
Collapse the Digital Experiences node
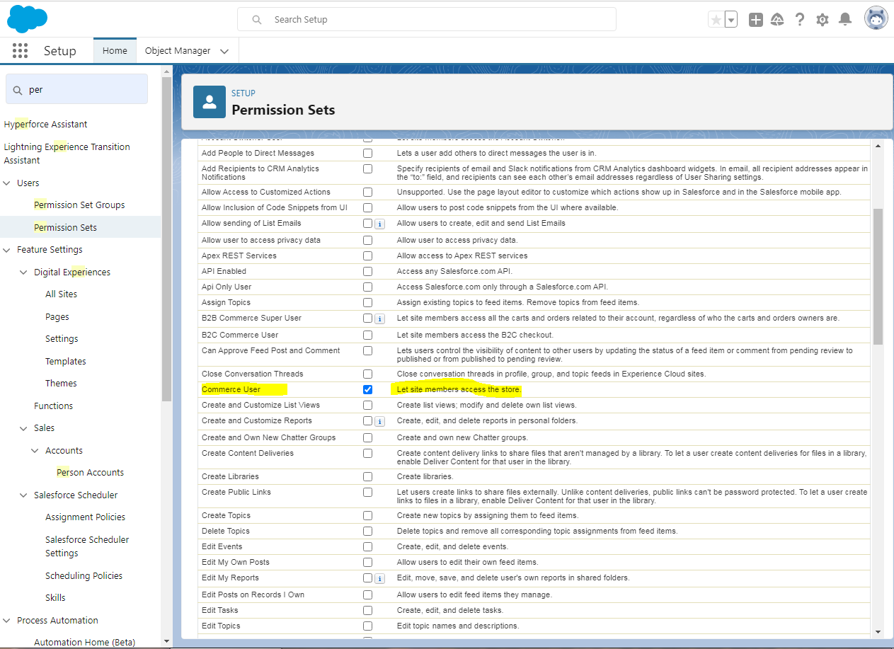tap(24, 272)
